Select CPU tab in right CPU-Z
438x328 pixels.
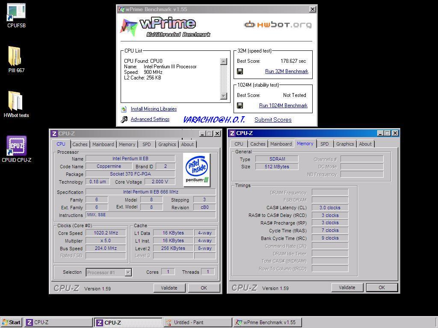point(239,144)
